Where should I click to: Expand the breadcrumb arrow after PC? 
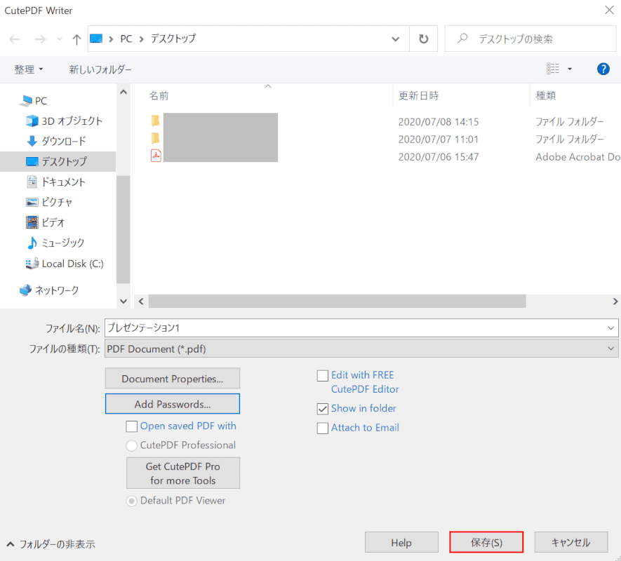pos(141,39)
